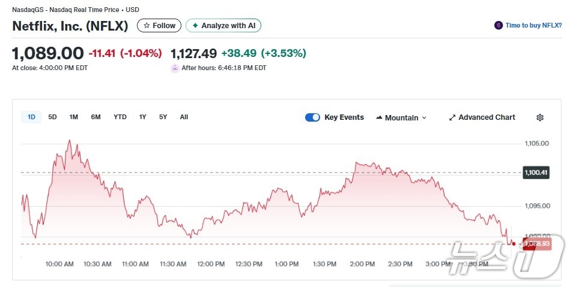This screenshot has width=573, height=287.
Task: Expand the Mountain chart type dropdown
Action: (423, 118)
